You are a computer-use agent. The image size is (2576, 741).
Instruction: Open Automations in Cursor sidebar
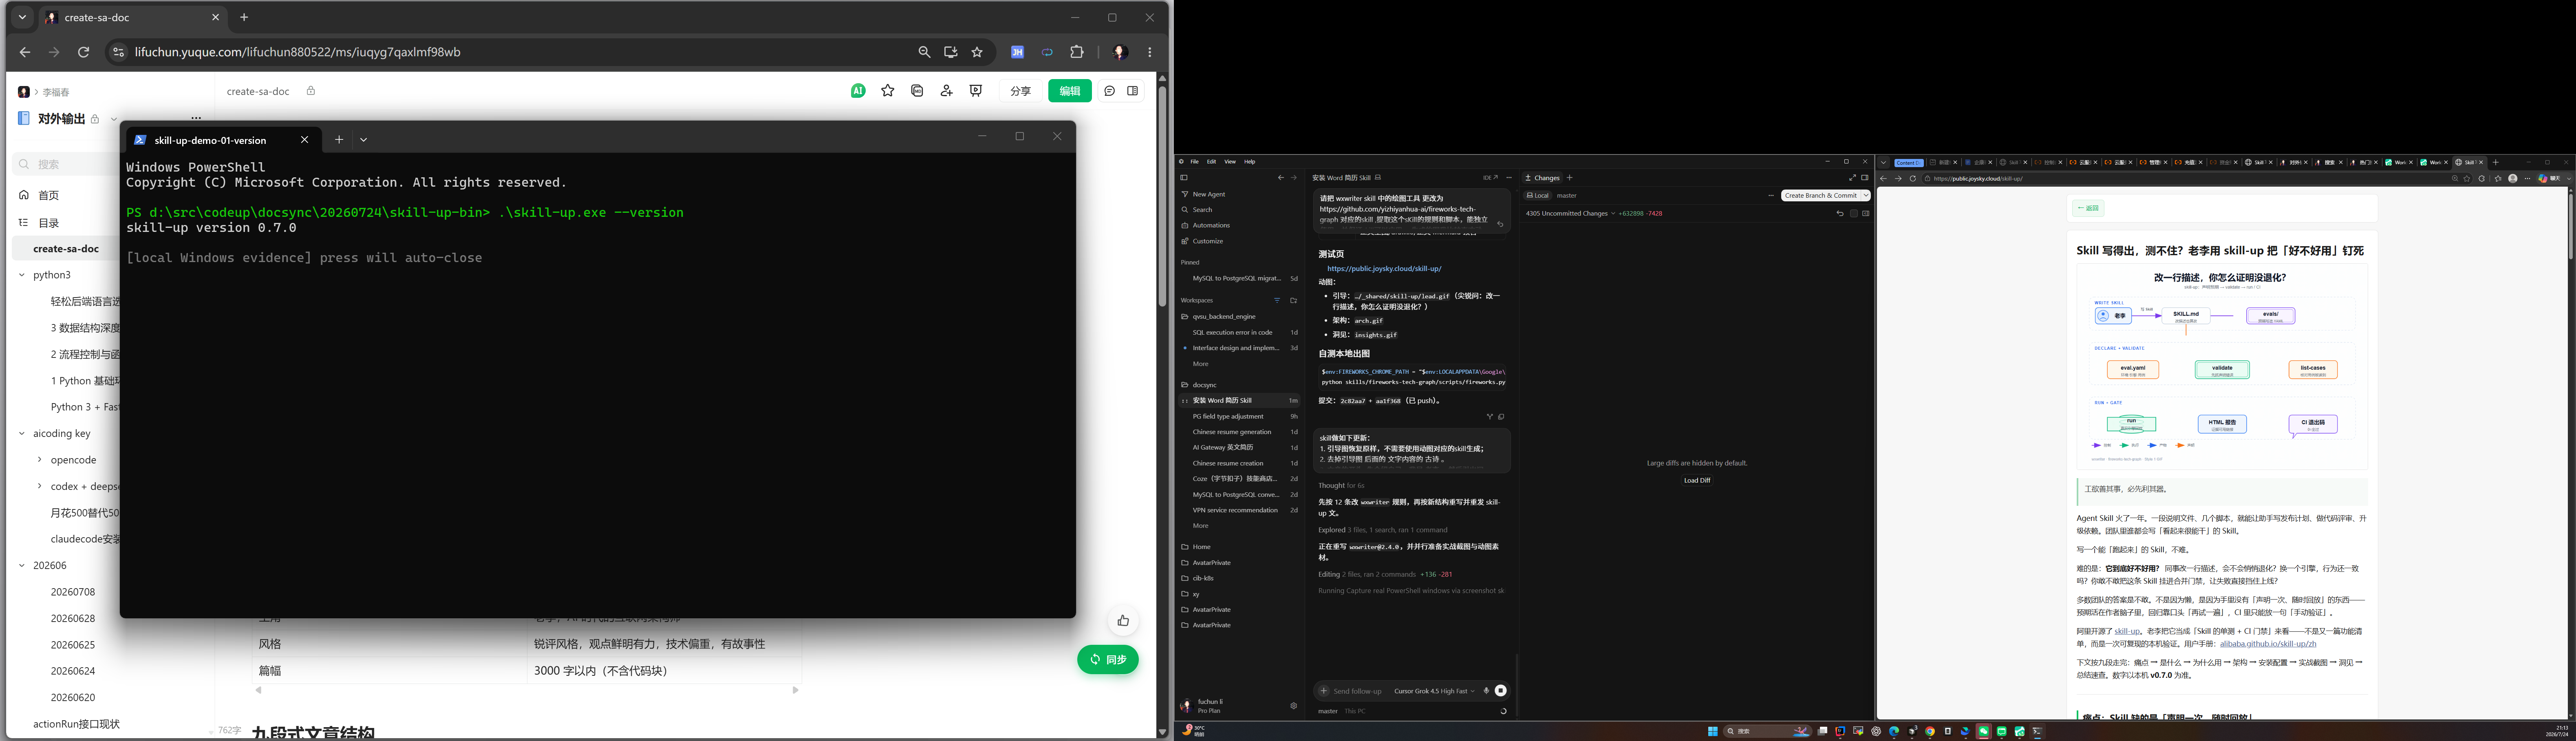[x=1211, y=225]
